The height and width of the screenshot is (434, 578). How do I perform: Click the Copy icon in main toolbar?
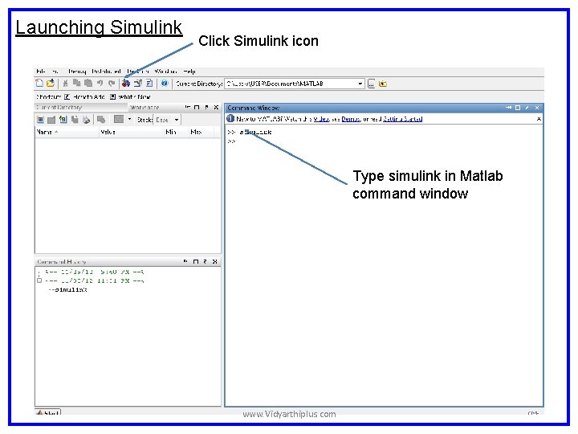coord(77,84)
